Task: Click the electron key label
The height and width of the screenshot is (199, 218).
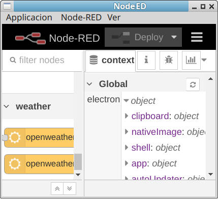Action: (x=104, y=99)
